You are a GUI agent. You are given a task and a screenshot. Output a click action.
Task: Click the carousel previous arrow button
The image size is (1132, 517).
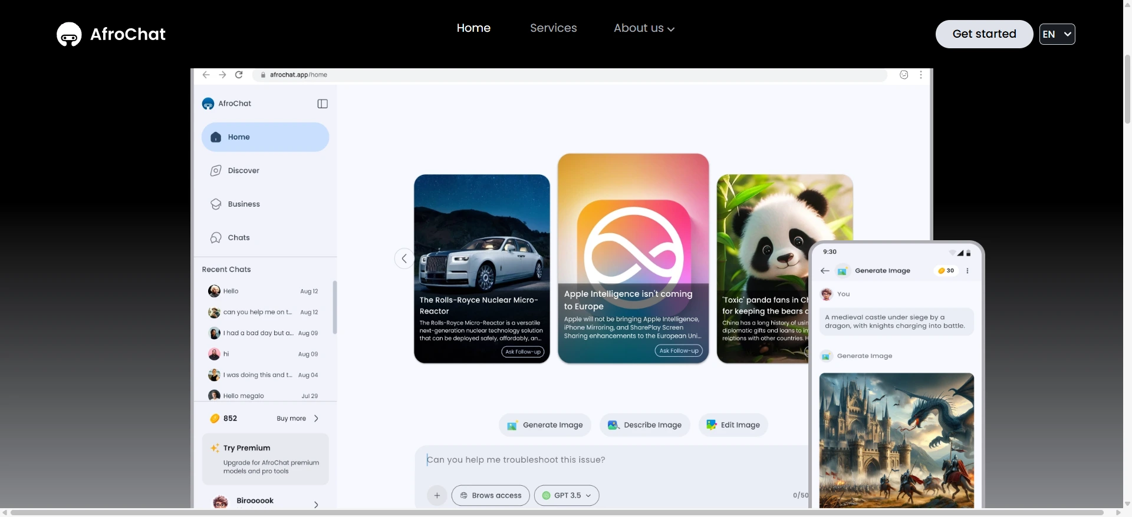(404, 258)
